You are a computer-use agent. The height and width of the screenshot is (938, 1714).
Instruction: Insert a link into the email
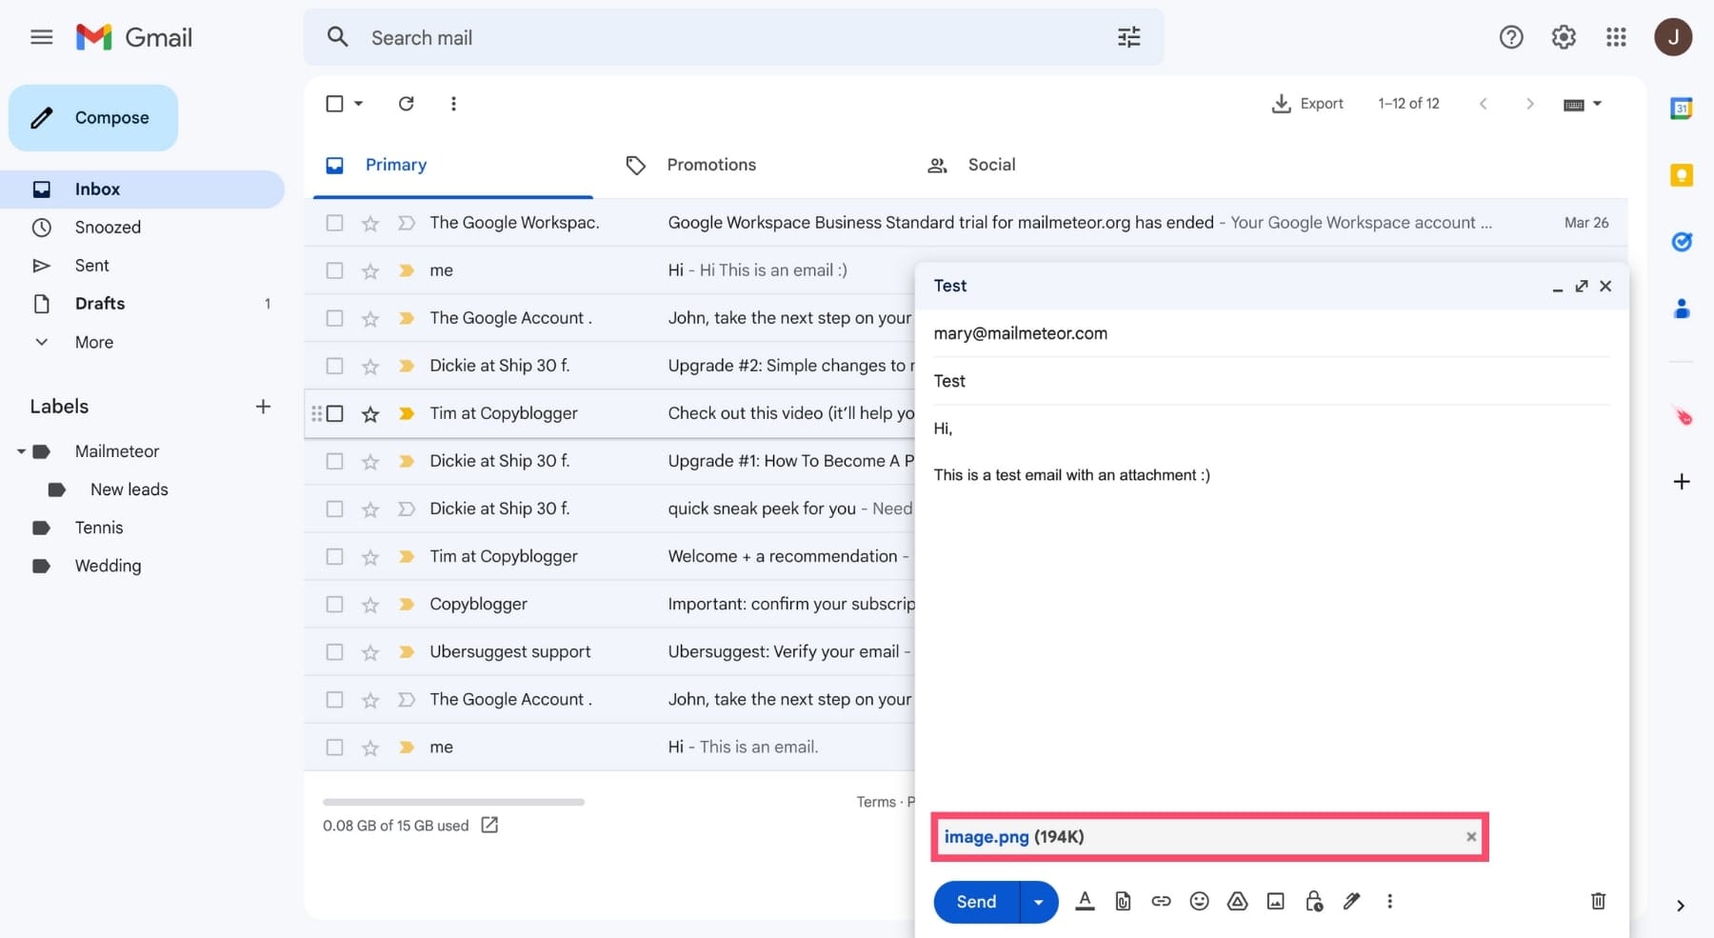(x=1161, y=901)
